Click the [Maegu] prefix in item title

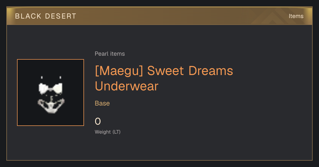(x=119, y=71)
